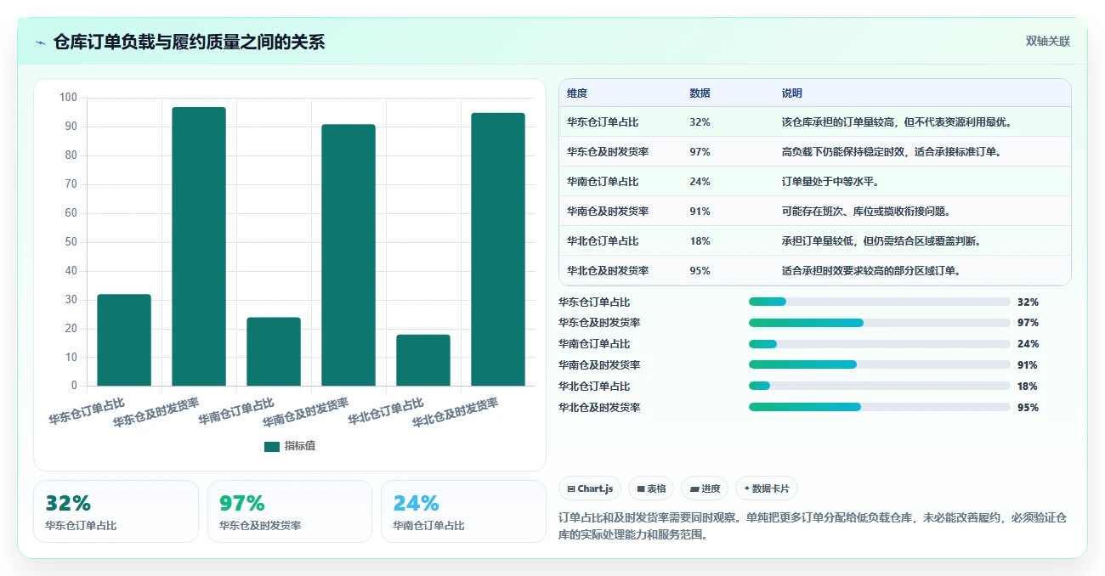Click the y-axis value 100

click(x=68, y=98)
